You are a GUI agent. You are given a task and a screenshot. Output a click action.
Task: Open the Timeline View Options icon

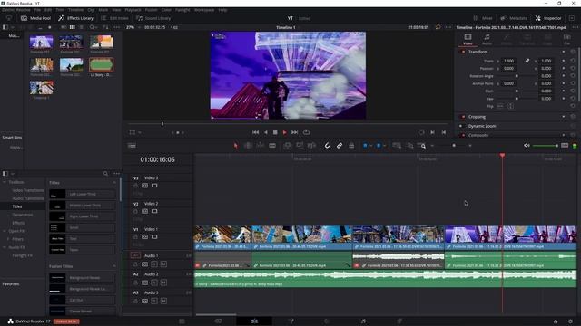point(132,146)
